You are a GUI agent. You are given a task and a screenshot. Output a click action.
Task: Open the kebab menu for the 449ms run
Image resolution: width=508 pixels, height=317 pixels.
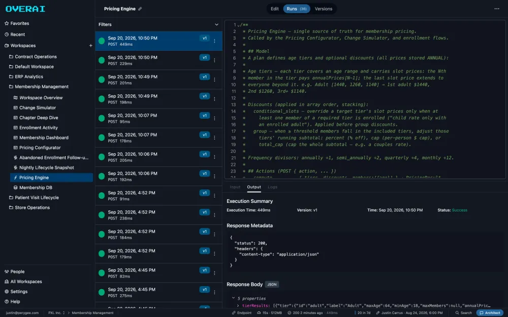(x=214, y=41)
